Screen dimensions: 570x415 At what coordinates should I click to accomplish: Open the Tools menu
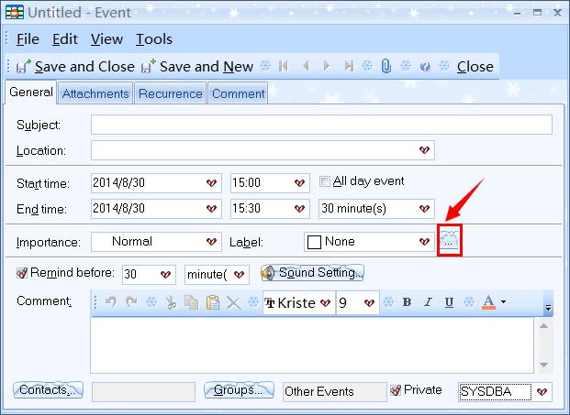154,38
